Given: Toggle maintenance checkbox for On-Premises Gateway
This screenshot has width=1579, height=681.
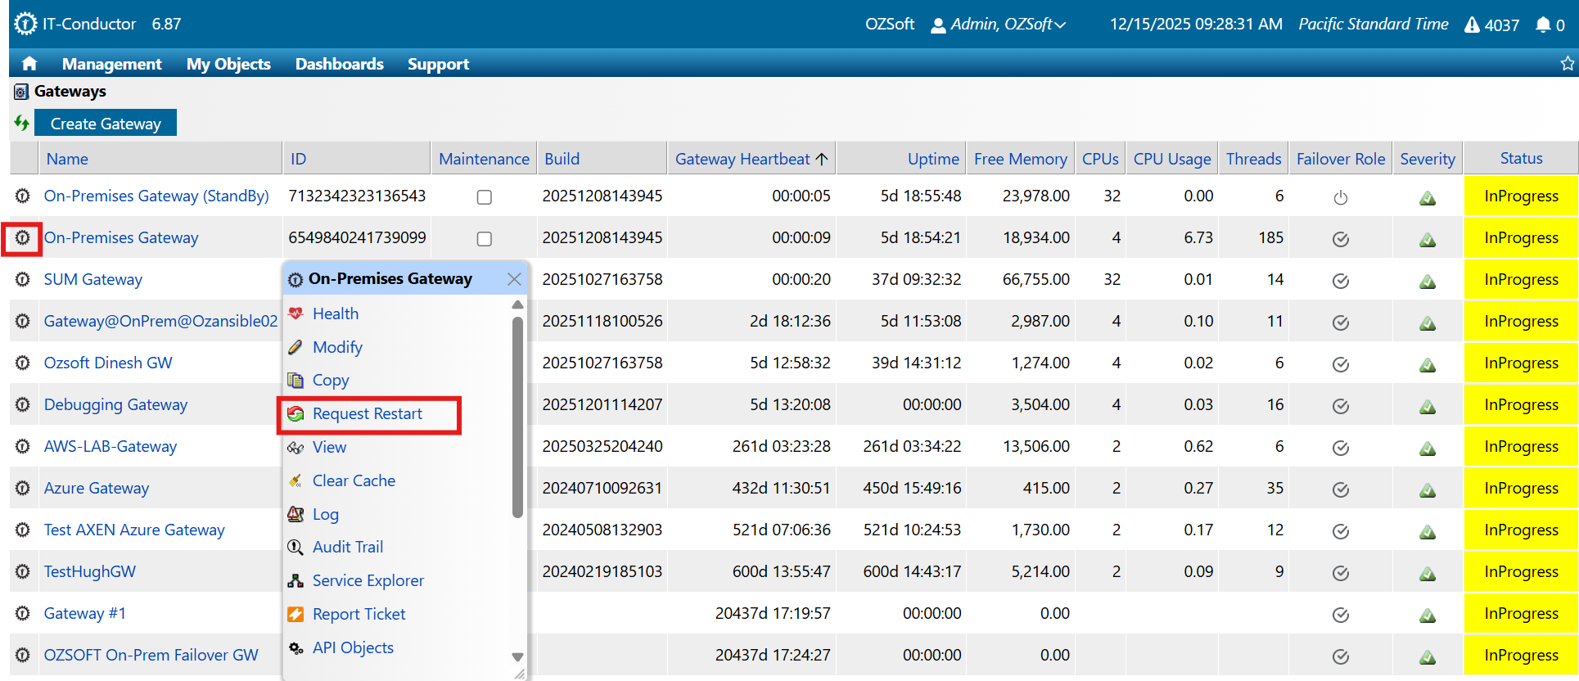Looking at the screenshot, I should 485,239.
